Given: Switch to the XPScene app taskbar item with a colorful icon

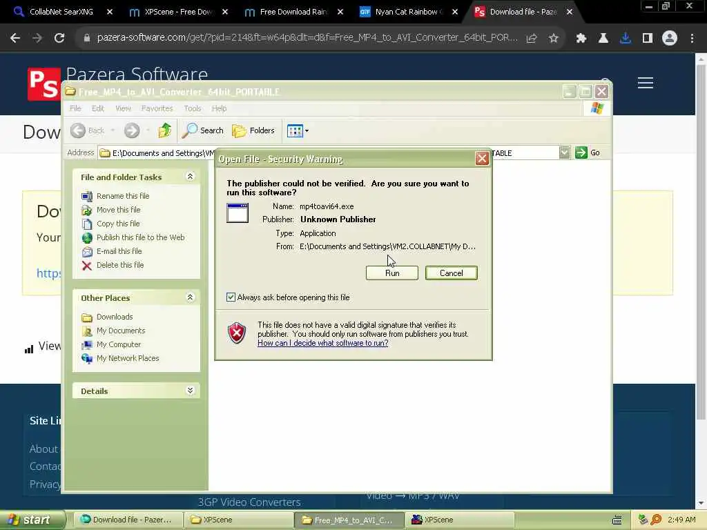Looking at the screenshot, I should click(459, 520).
